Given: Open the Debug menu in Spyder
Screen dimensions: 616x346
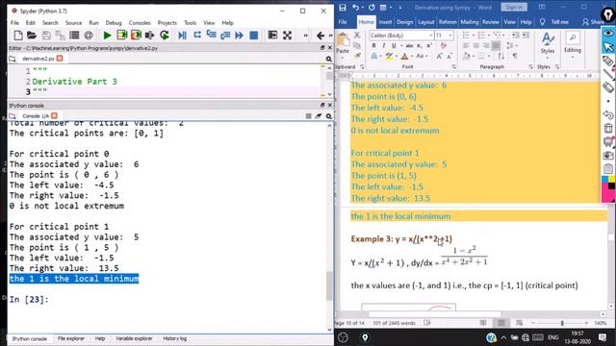Looking at the screenshot, I should click(114, 23).
